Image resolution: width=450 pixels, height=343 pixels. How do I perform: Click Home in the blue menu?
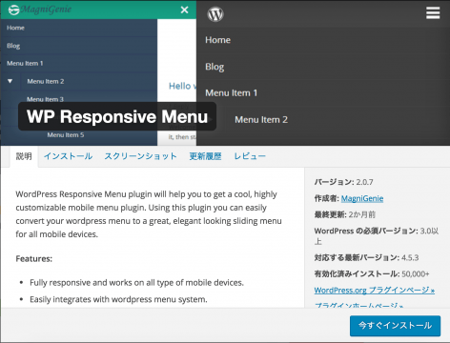[15, 28]
